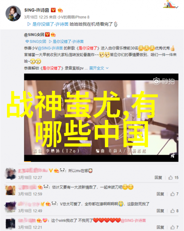
Task: Expand full text with 展开全文
Action: coord(99,68)
